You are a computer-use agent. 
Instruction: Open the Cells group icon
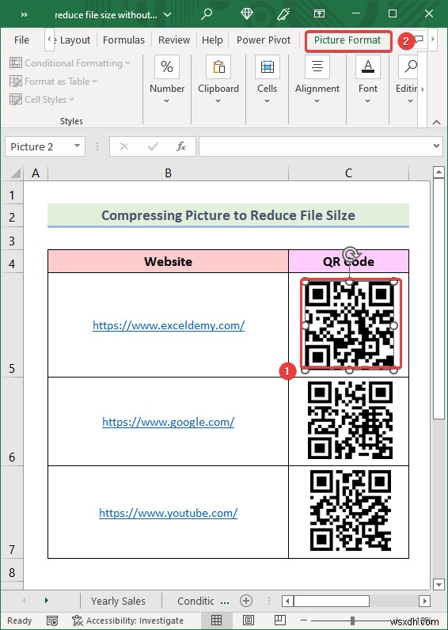point(268,66)
